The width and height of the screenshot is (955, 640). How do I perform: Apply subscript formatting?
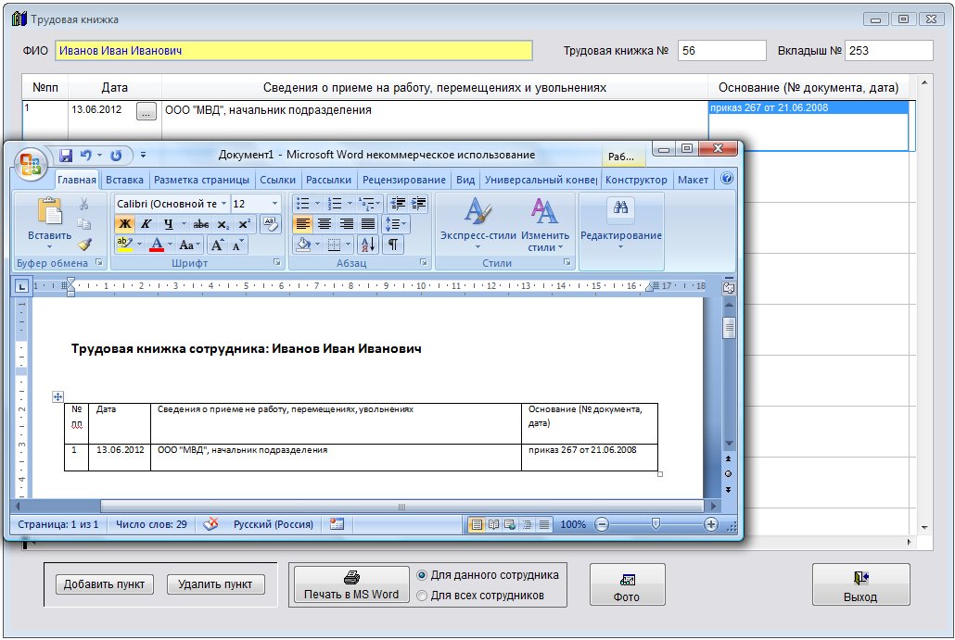click(x=223, y=224)
